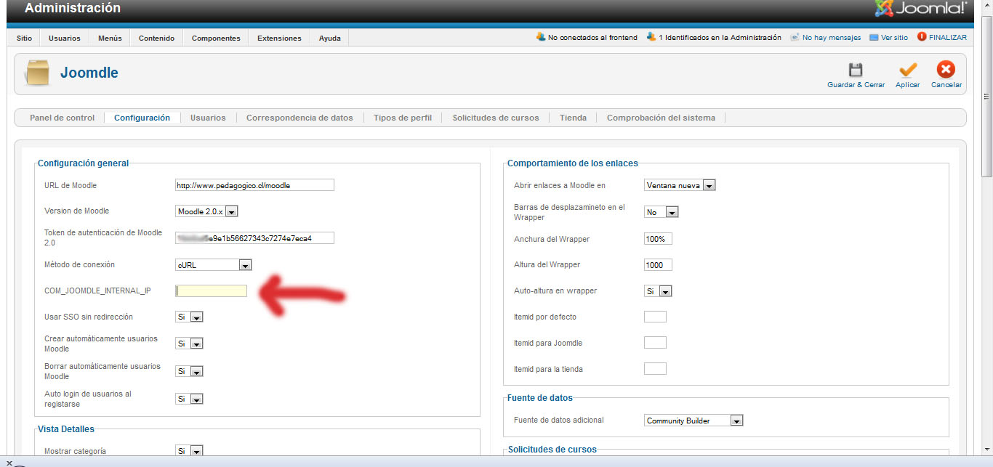The height and width of the screenshot is (467, 993).
Task: Go to Correspondencia de datos section
Action: (x=299, y=118)
